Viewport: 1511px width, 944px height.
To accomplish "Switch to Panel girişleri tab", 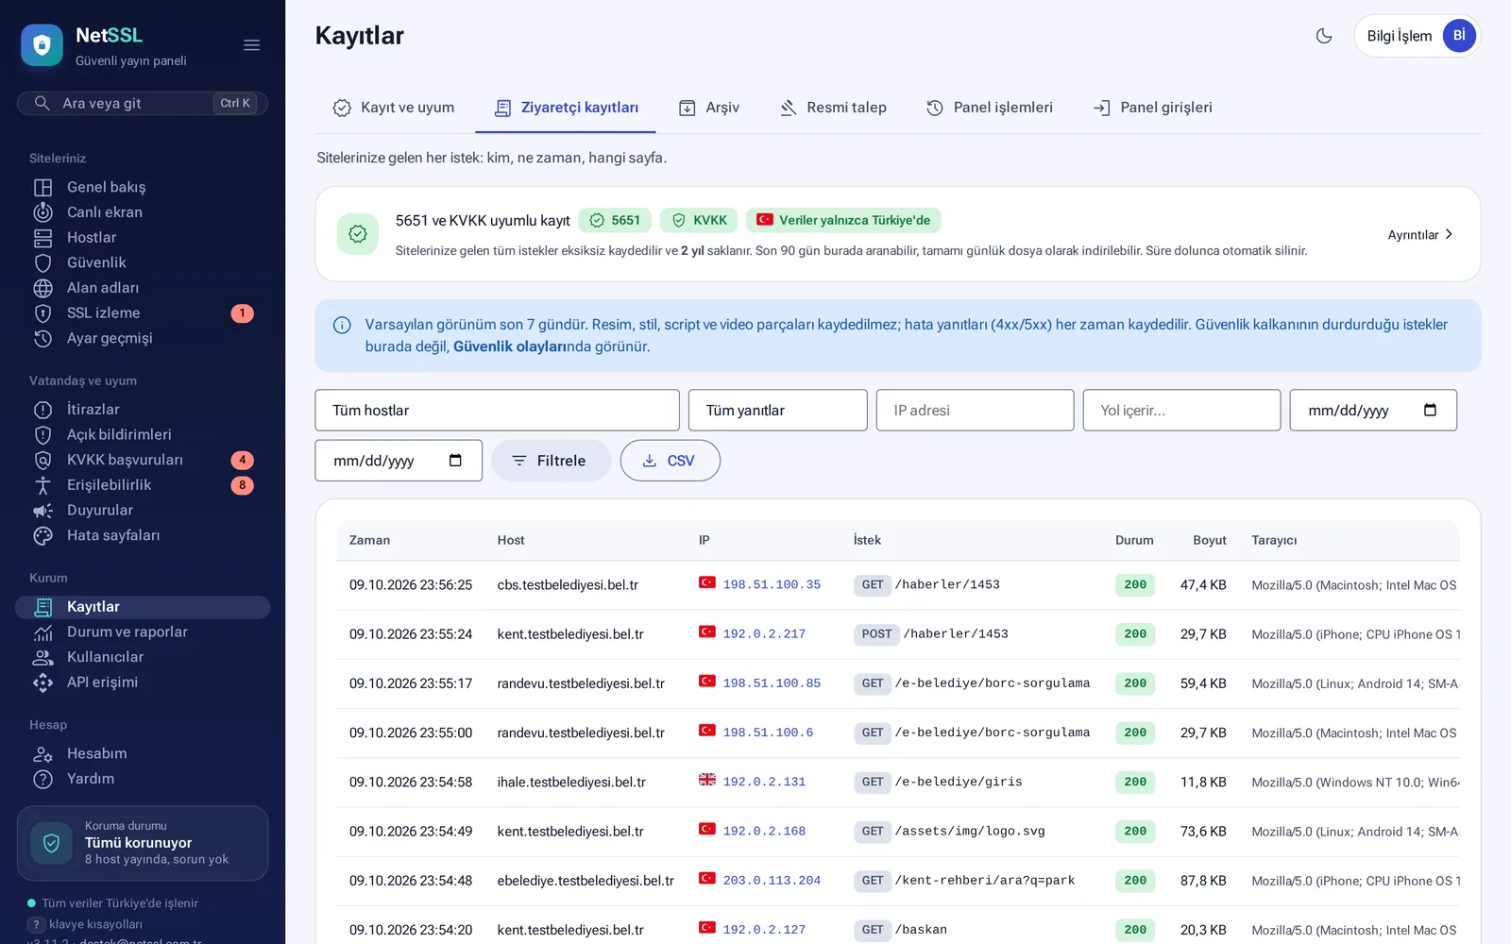I will 1153,108.
